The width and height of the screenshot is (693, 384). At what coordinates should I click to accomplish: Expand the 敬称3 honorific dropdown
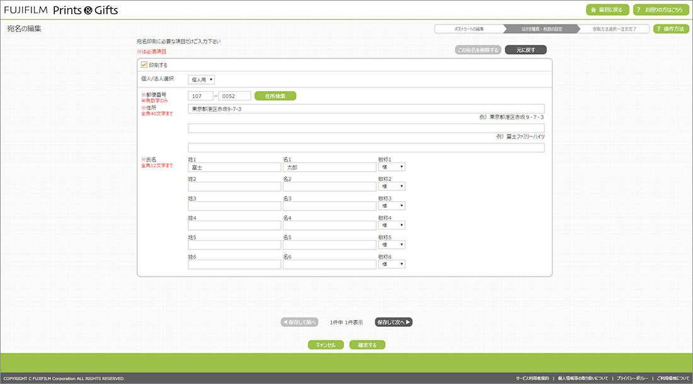click(392, 206)
